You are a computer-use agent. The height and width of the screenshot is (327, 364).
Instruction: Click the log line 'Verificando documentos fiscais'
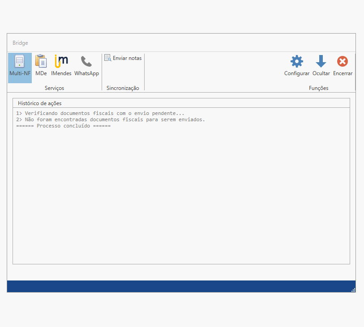coord(100,114)
